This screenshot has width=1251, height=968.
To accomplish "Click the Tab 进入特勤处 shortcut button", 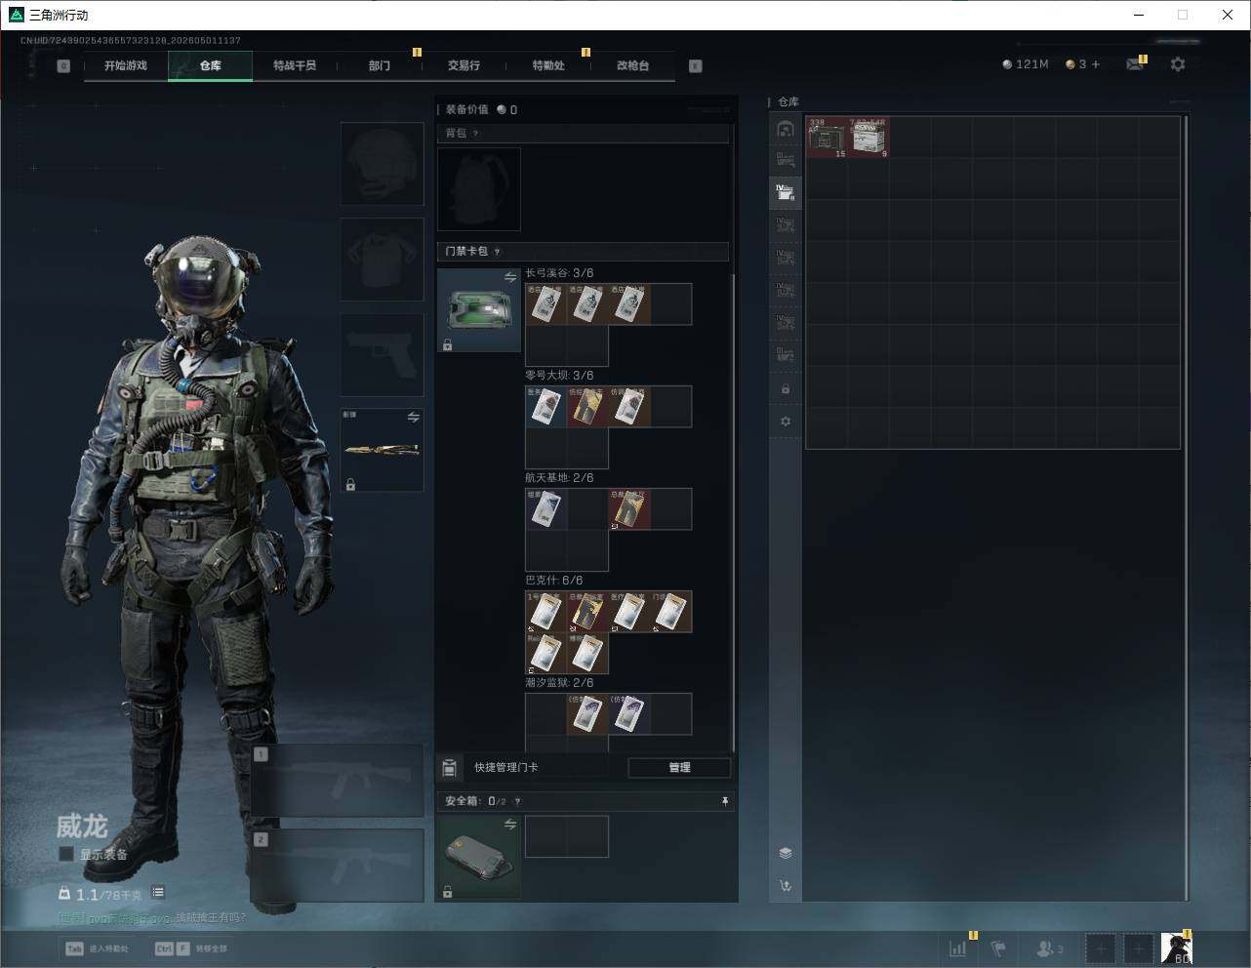I will (x=97, y=948).
